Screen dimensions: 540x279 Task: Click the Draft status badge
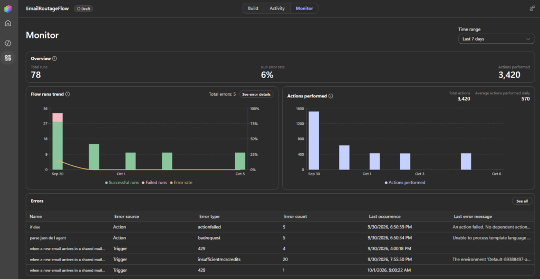(x=83, y=8)
